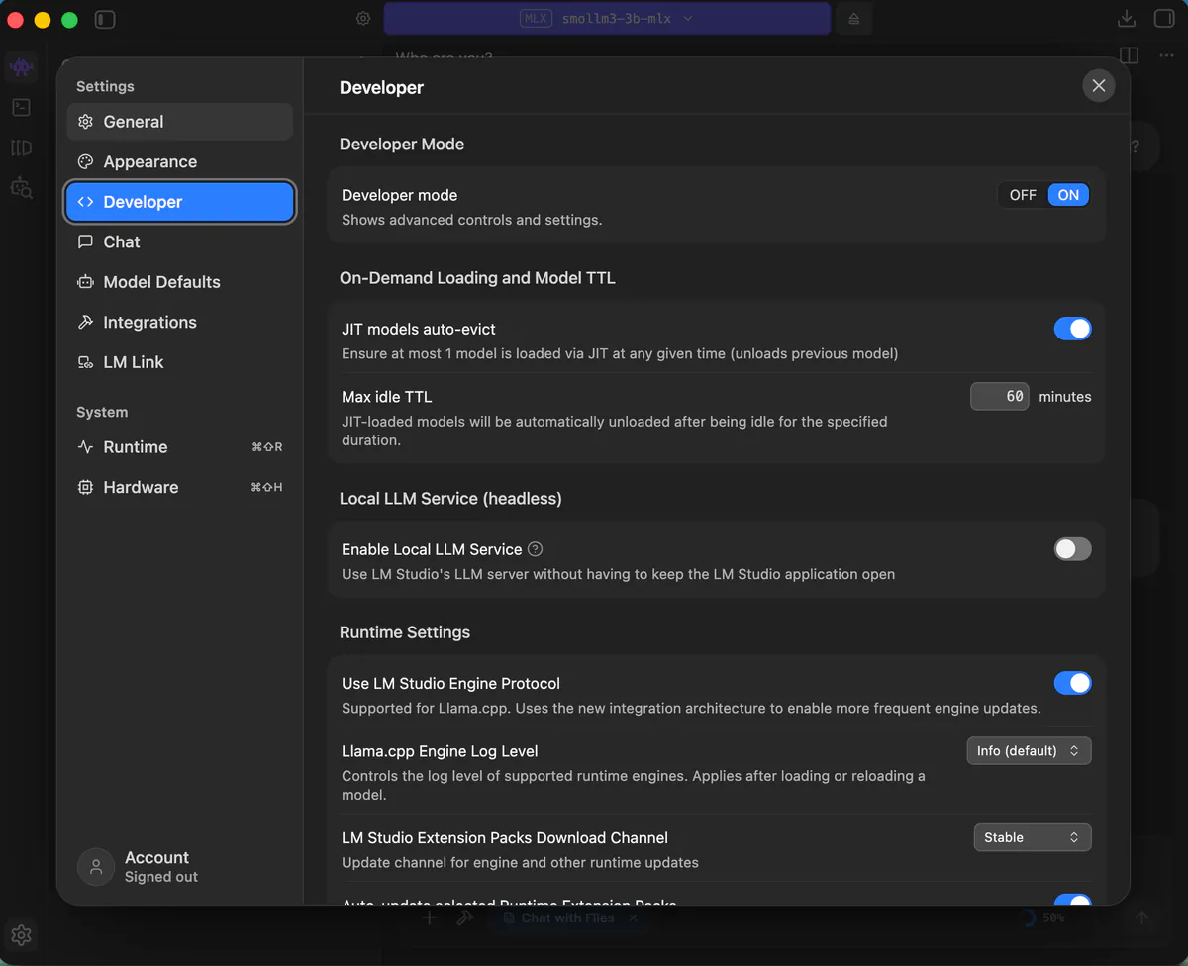Switch Developer mode to OFF
The height and width of the screenshot is (966, 1188).
click(x=1023, y=195)
